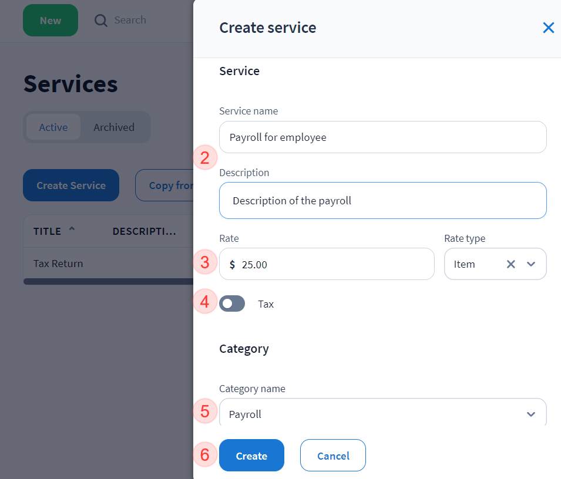Switch to the Archived tab

[x=114, y=127]
